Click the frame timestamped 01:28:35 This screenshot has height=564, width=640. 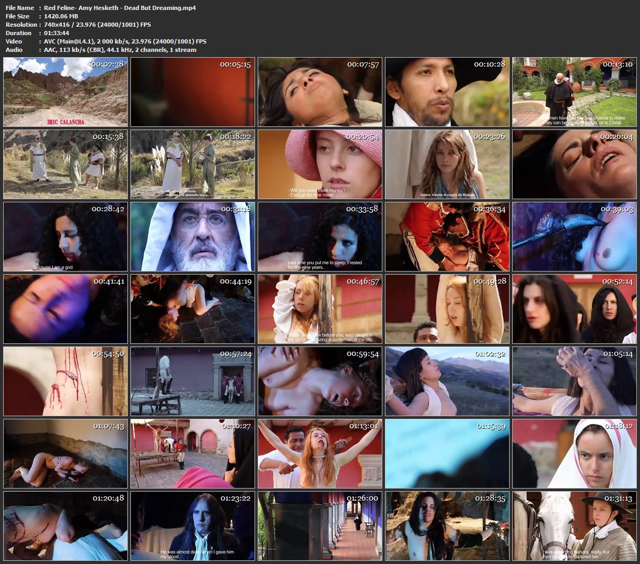click(x=447, y=526)
